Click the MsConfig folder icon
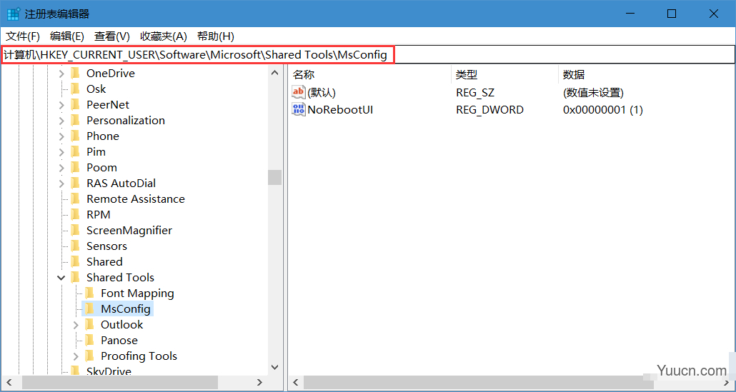The image size is (736, 392). [x=89, y=308]
